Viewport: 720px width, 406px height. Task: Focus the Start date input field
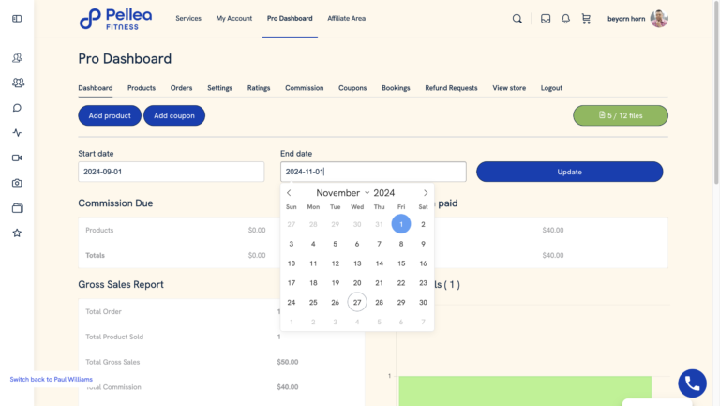171,172
